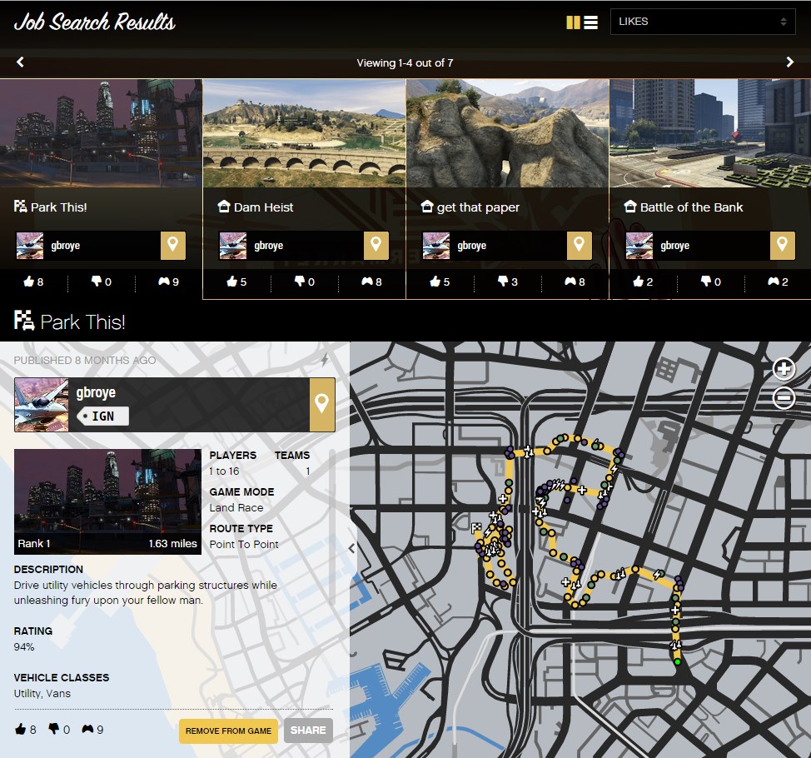The width and height of the screenshot is (811, 758).
Task: Zoom in on the map
Action: point(784,369)
